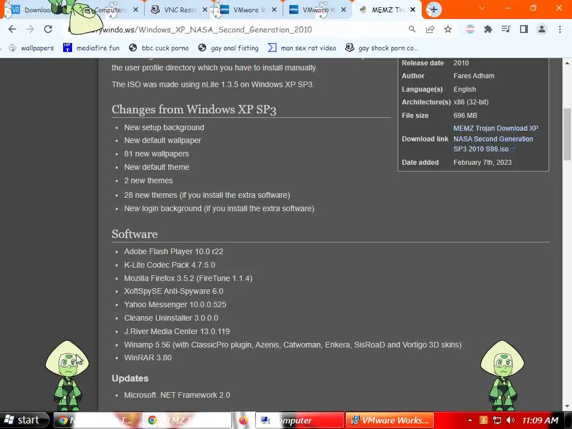This screenshot has height=429, width=572.
Task: Click the Adobe Flash Player 10.0 r22 entry
Action: (x=174, y=251)
